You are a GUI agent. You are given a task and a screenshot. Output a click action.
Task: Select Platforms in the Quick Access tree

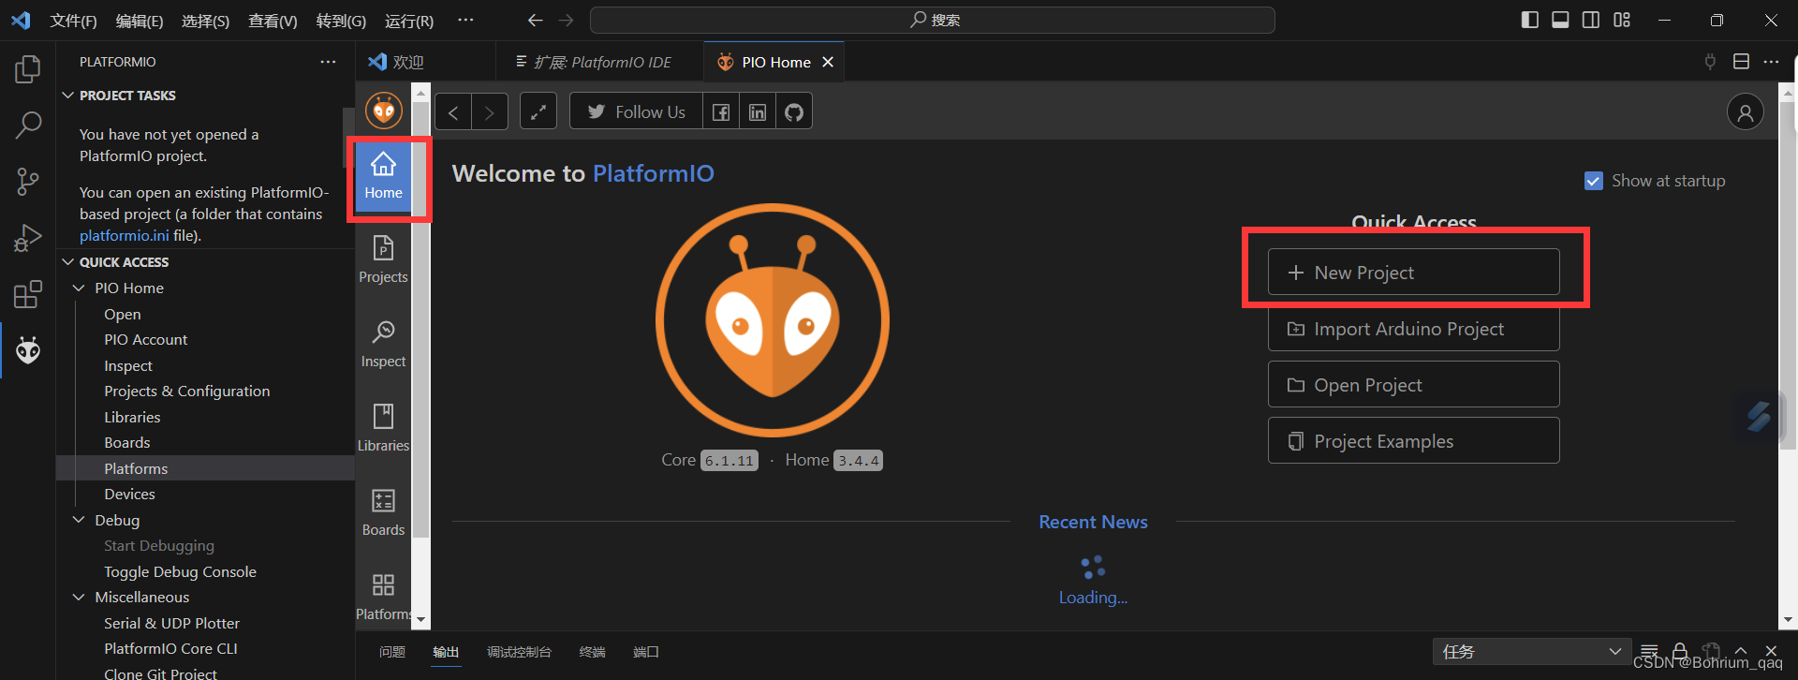pyautogui.click(x=205, y=468)
